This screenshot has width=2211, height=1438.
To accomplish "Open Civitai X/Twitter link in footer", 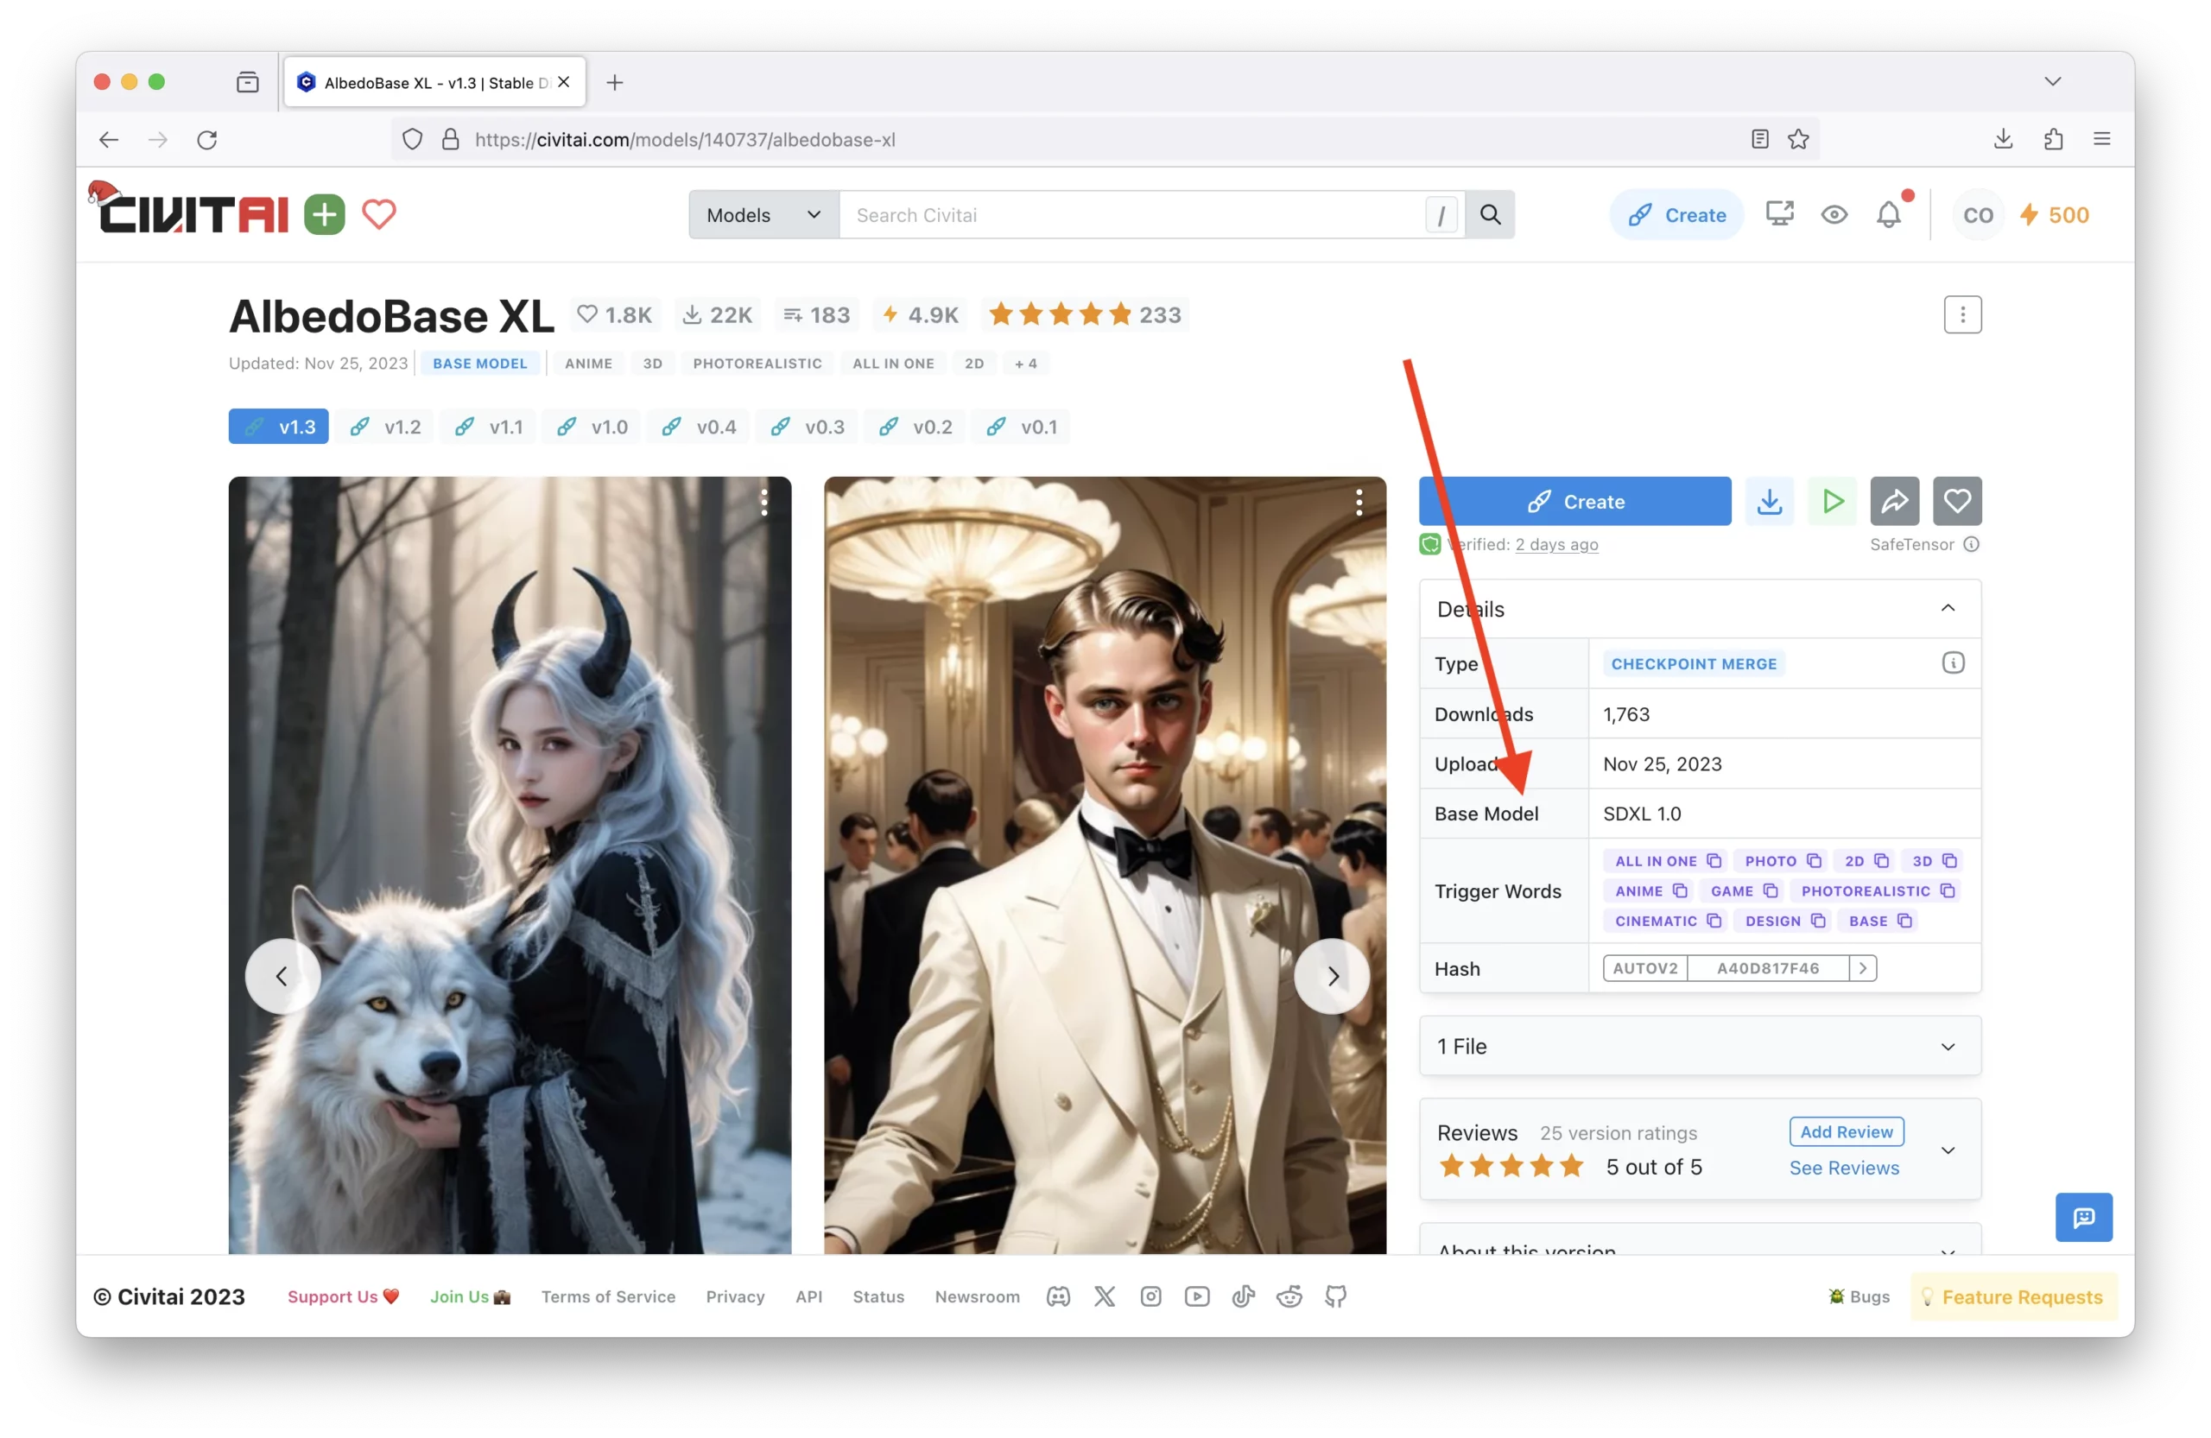I will coord(1105,1297).
